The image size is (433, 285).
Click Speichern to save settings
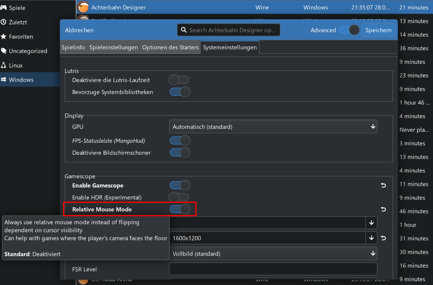[378, 30]
